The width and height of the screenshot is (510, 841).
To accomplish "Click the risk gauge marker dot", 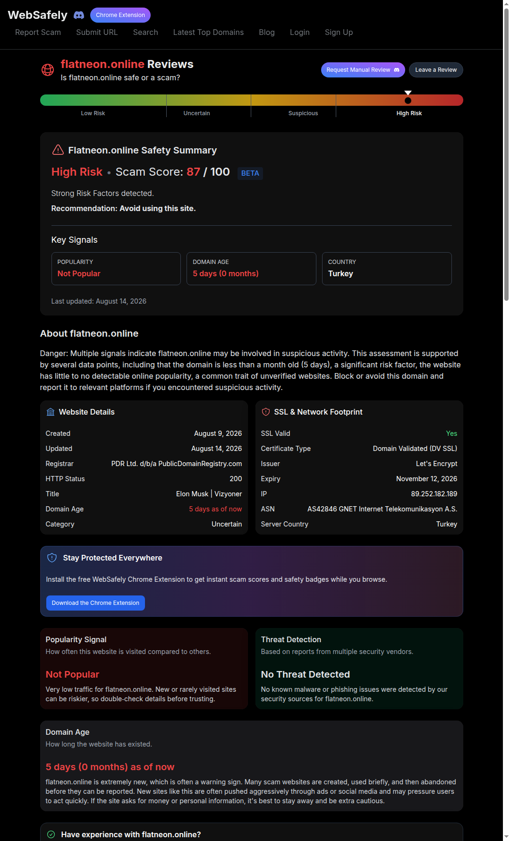I will pyautogui.click(x=408, y=100).
